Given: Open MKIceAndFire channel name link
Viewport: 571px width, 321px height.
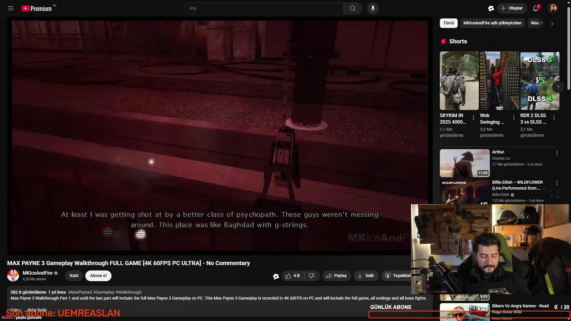Looking at the screenshot, I should 37,273.
